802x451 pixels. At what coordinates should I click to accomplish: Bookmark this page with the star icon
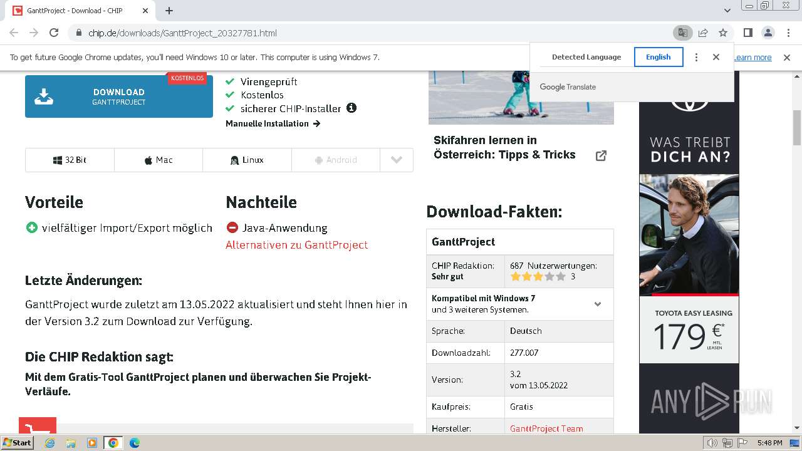723,33
